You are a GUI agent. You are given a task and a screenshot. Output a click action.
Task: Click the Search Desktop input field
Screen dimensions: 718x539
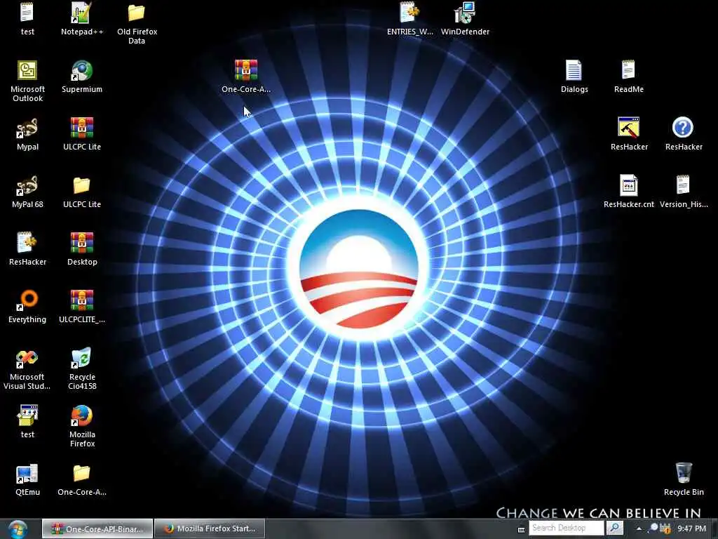(567, 528)
